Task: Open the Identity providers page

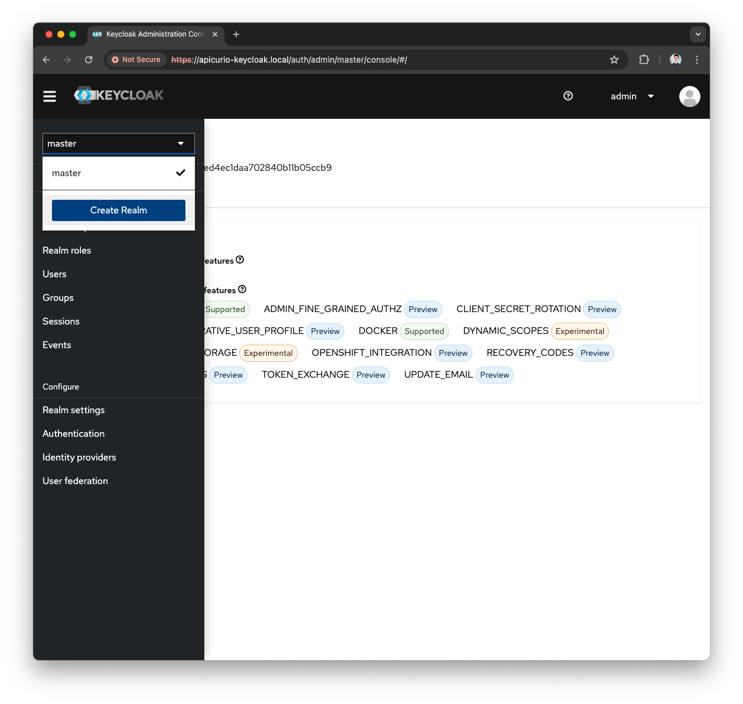Action: point(79,457)
